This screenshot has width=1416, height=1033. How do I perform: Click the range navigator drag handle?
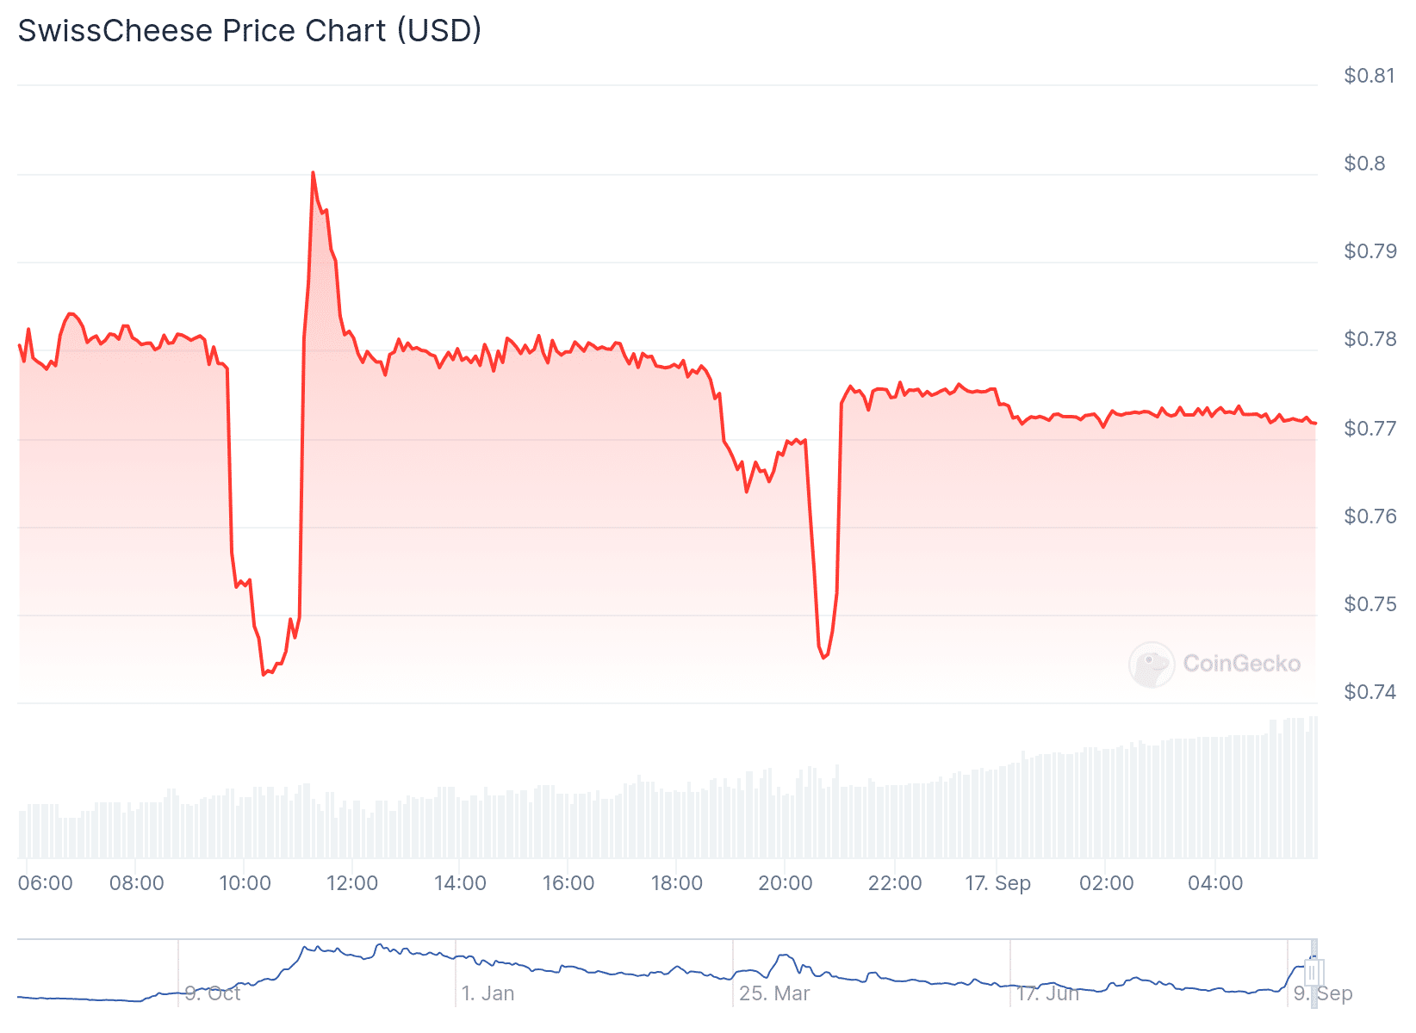(1313, 973)
